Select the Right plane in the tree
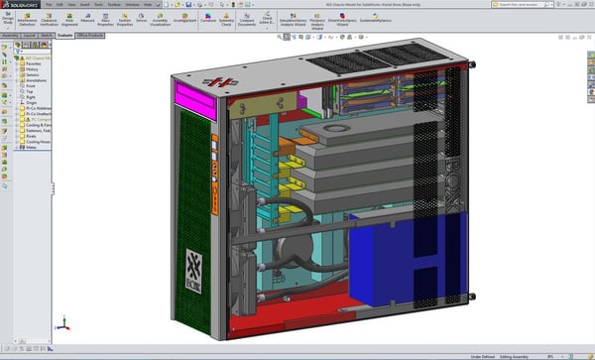Screen dimensions: 595x360 click(x=31, y=97)
